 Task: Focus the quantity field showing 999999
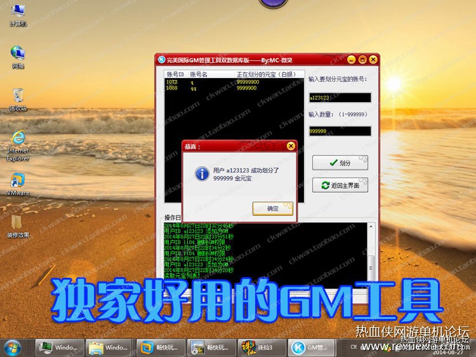[x=340, y=131]
